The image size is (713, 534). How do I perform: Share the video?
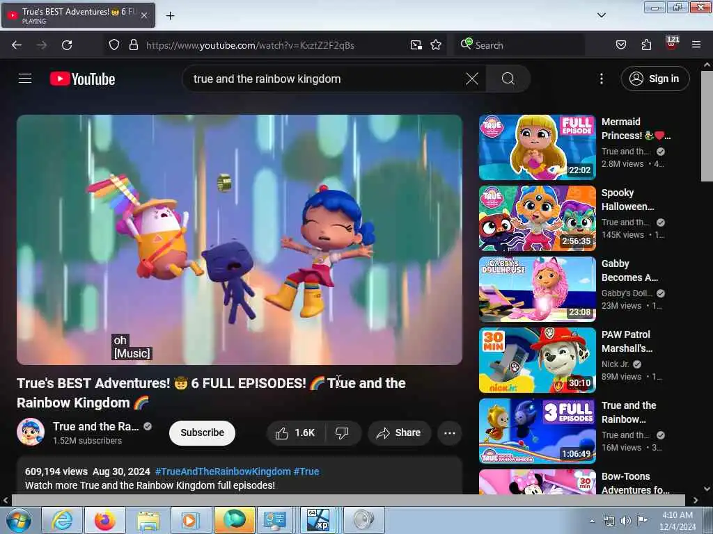pos(398,432)
